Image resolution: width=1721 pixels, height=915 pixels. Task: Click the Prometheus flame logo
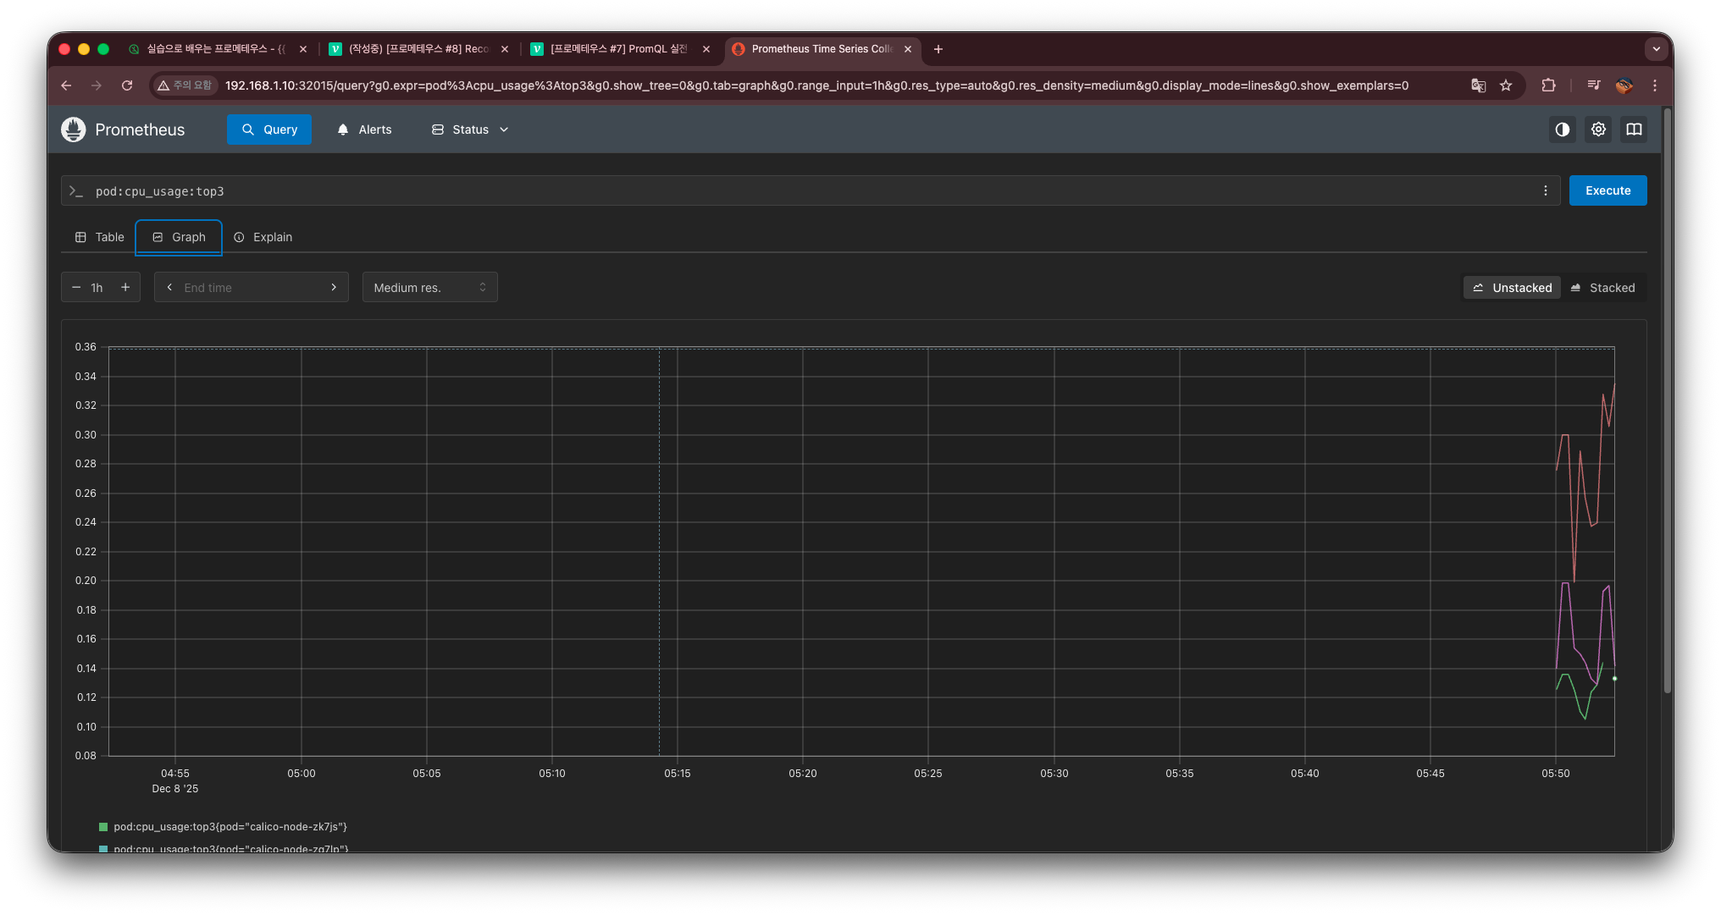74,130
